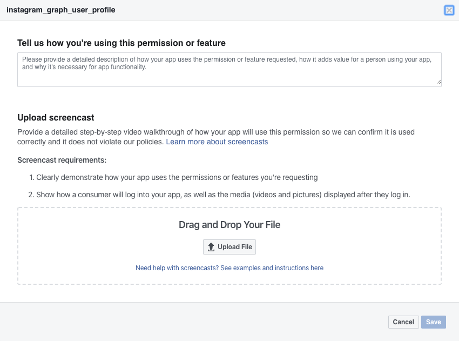Click the Tell us how you're using heading

(122, 43)
